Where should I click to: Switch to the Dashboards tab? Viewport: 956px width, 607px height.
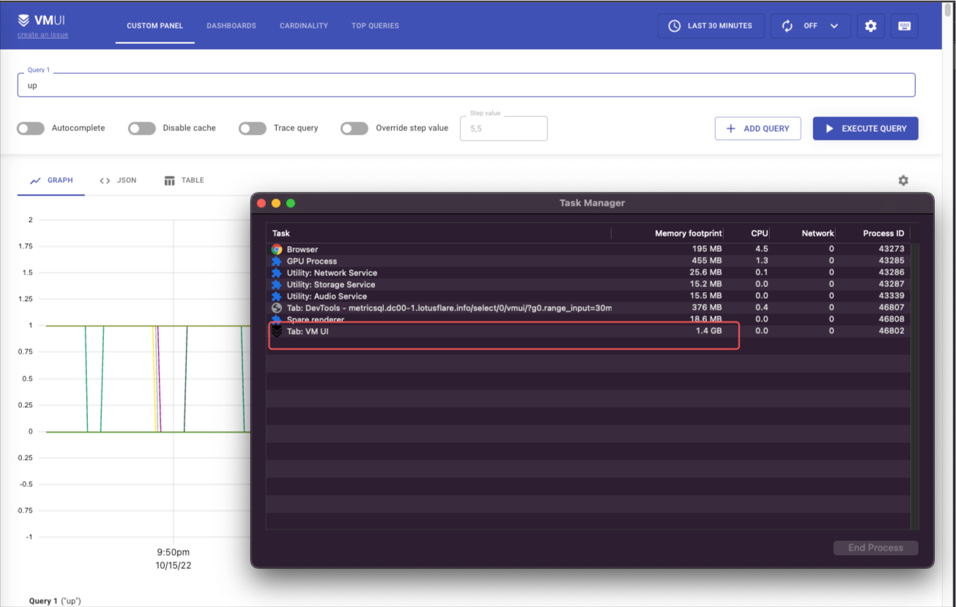click(231, 26)
